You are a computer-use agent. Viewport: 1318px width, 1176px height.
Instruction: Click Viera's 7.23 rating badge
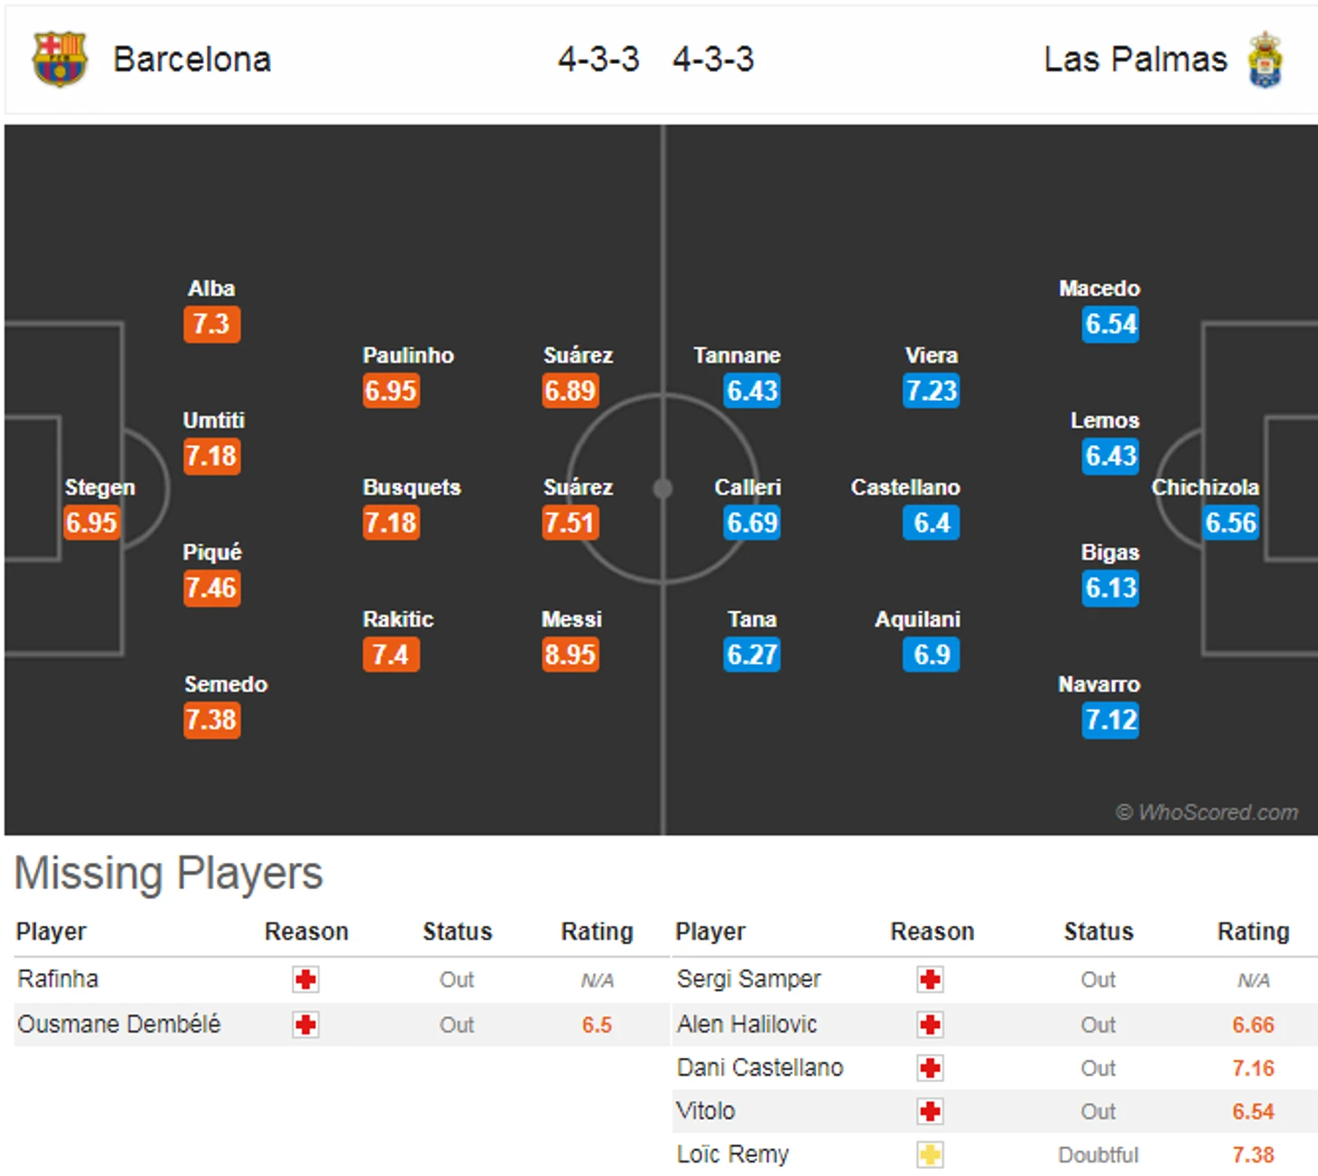click(x=931, y=391)
